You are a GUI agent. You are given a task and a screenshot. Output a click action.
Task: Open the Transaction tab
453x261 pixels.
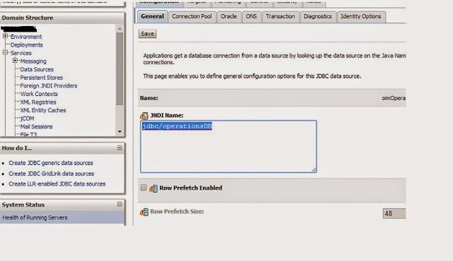point(280,16)
